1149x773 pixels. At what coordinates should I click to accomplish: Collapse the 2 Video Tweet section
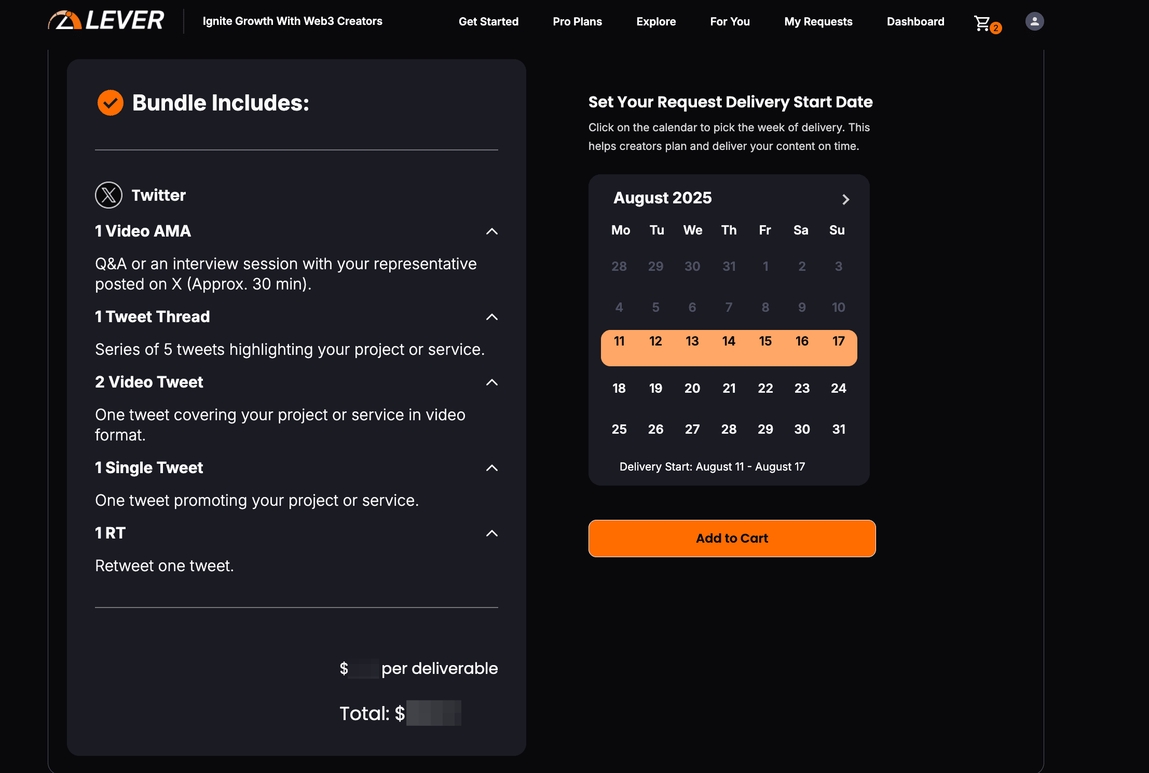tap(492, 382)
